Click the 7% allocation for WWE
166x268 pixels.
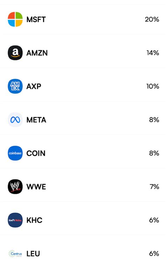[x=154, y=187]
